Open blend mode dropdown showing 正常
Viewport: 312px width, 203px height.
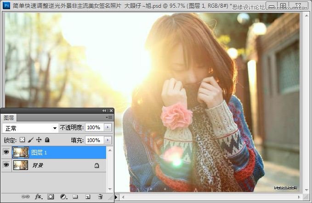click(x=30, y=128)
